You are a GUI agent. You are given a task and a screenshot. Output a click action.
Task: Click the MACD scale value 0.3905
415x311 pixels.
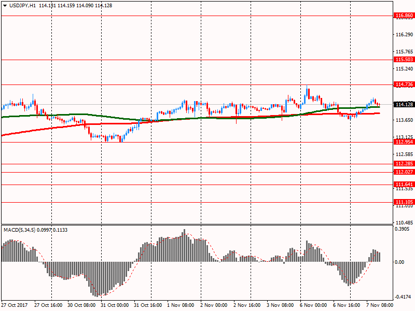point(402,229)
